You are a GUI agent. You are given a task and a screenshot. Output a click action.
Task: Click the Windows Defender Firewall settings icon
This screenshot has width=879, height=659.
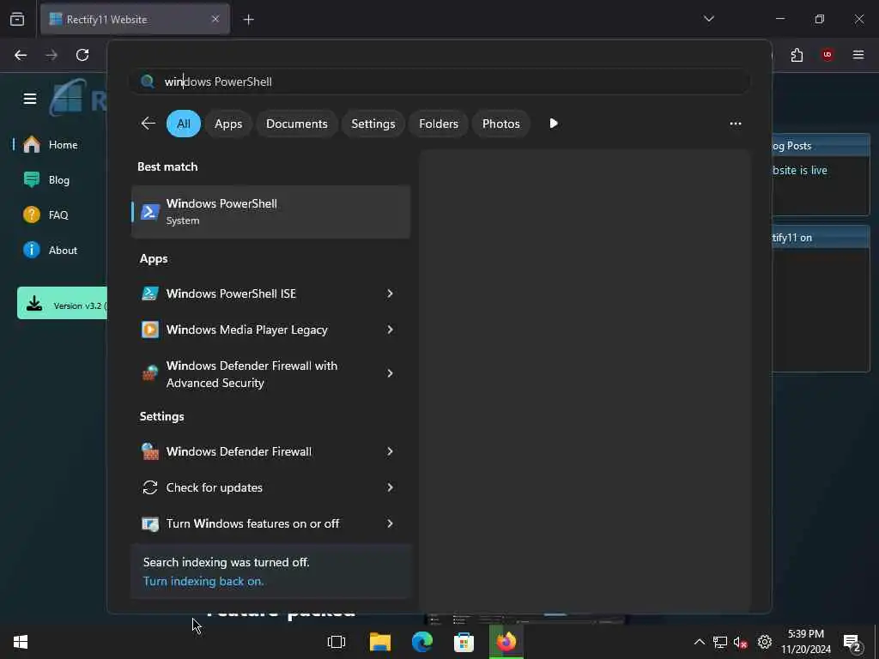click(149, 451)
